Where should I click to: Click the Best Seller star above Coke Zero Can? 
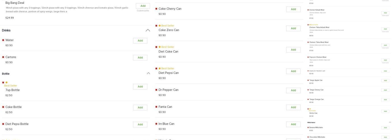(160, 26)
